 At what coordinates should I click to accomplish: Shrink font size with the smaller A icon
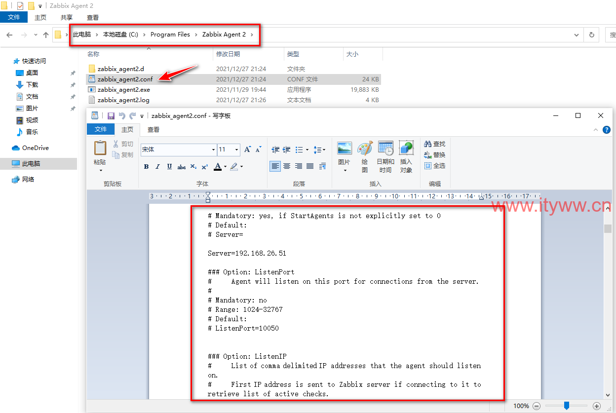click(x=258, y=150)
